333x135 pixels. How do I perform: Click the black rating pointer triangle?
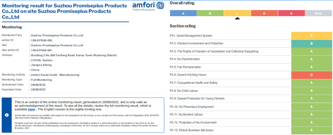237,19
